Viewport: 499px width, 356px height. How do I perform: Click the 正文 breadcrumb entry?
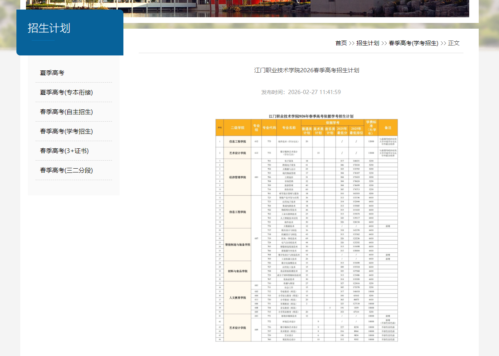pos(454,43)
